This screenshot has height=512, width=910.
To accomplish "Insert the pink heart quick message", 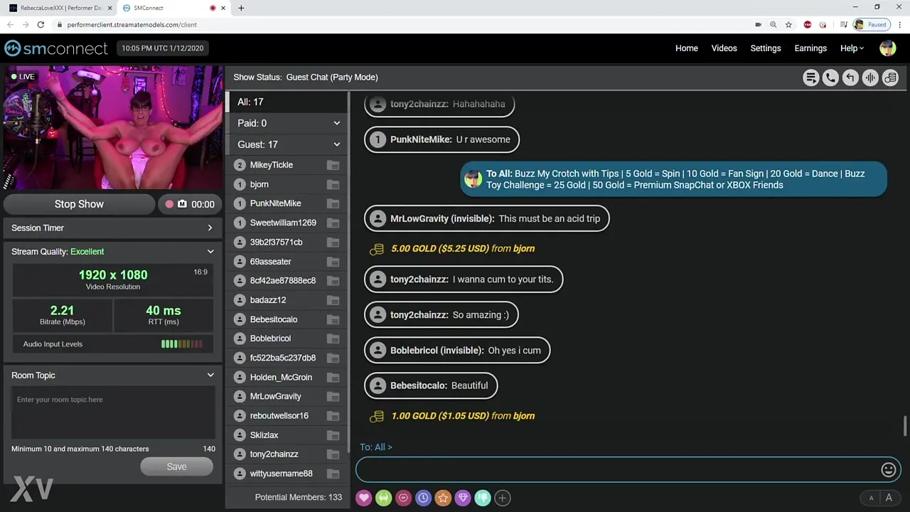I will (364, 498).
